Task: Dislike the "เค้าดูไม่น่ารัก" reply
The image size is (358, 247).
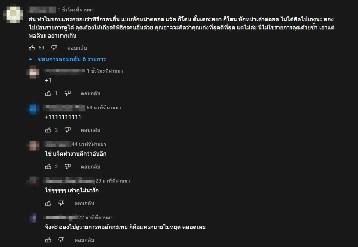Action: (x=61, y=203)
